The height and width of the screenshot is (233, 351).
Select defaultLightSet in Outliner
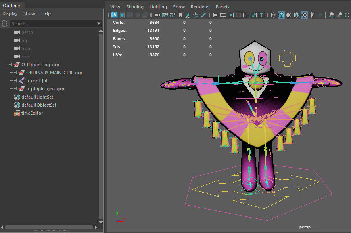[x=38, y=97]
